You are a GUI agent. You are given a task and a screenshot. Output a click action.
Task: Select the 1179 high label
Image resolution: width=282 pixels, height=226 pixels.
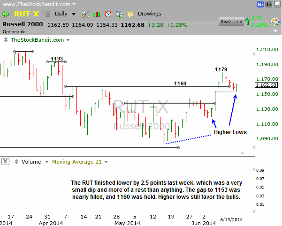pyautogui.click(x=221, y=69)
